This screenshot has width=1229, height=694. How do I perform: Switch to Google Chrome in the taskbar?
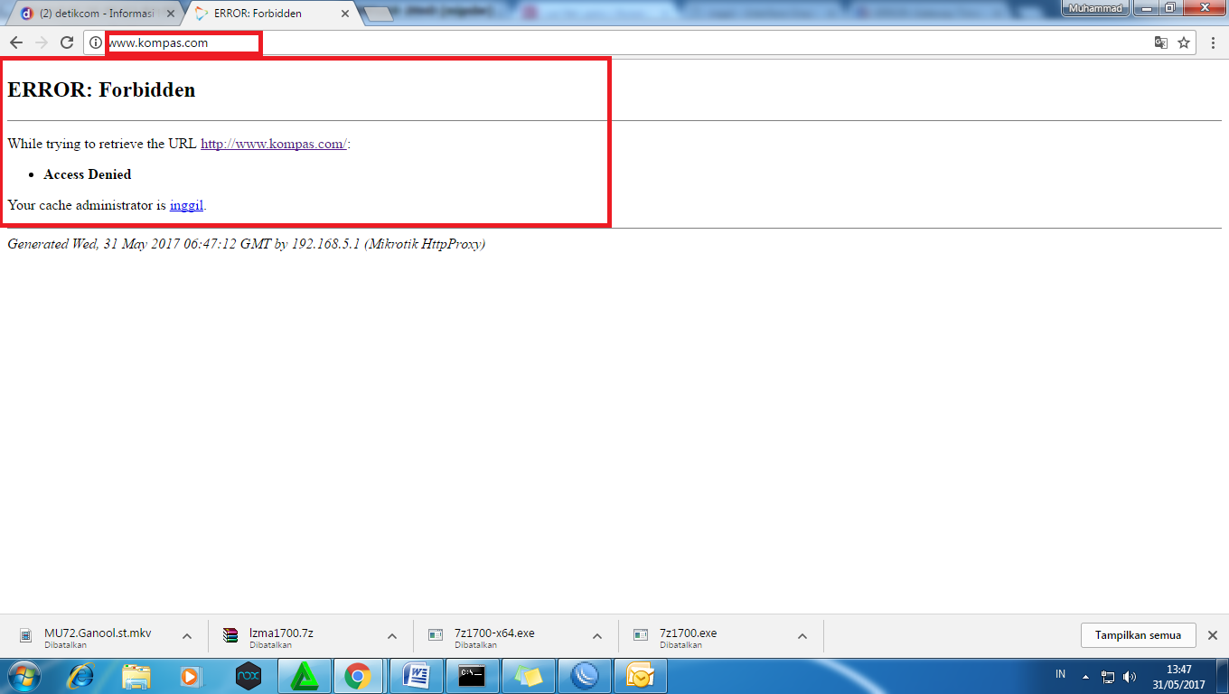click(x=359, y=676)
